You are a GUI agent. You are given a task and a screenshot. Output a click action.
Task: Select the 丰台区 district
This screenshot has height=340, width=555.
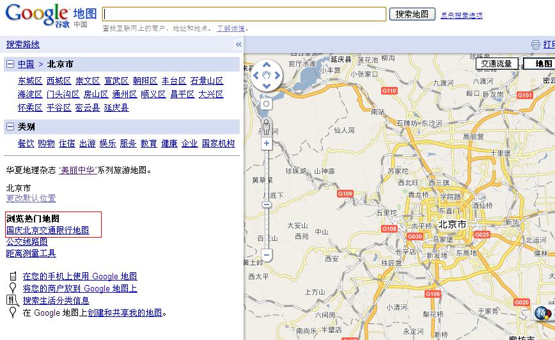pos(174,81)
